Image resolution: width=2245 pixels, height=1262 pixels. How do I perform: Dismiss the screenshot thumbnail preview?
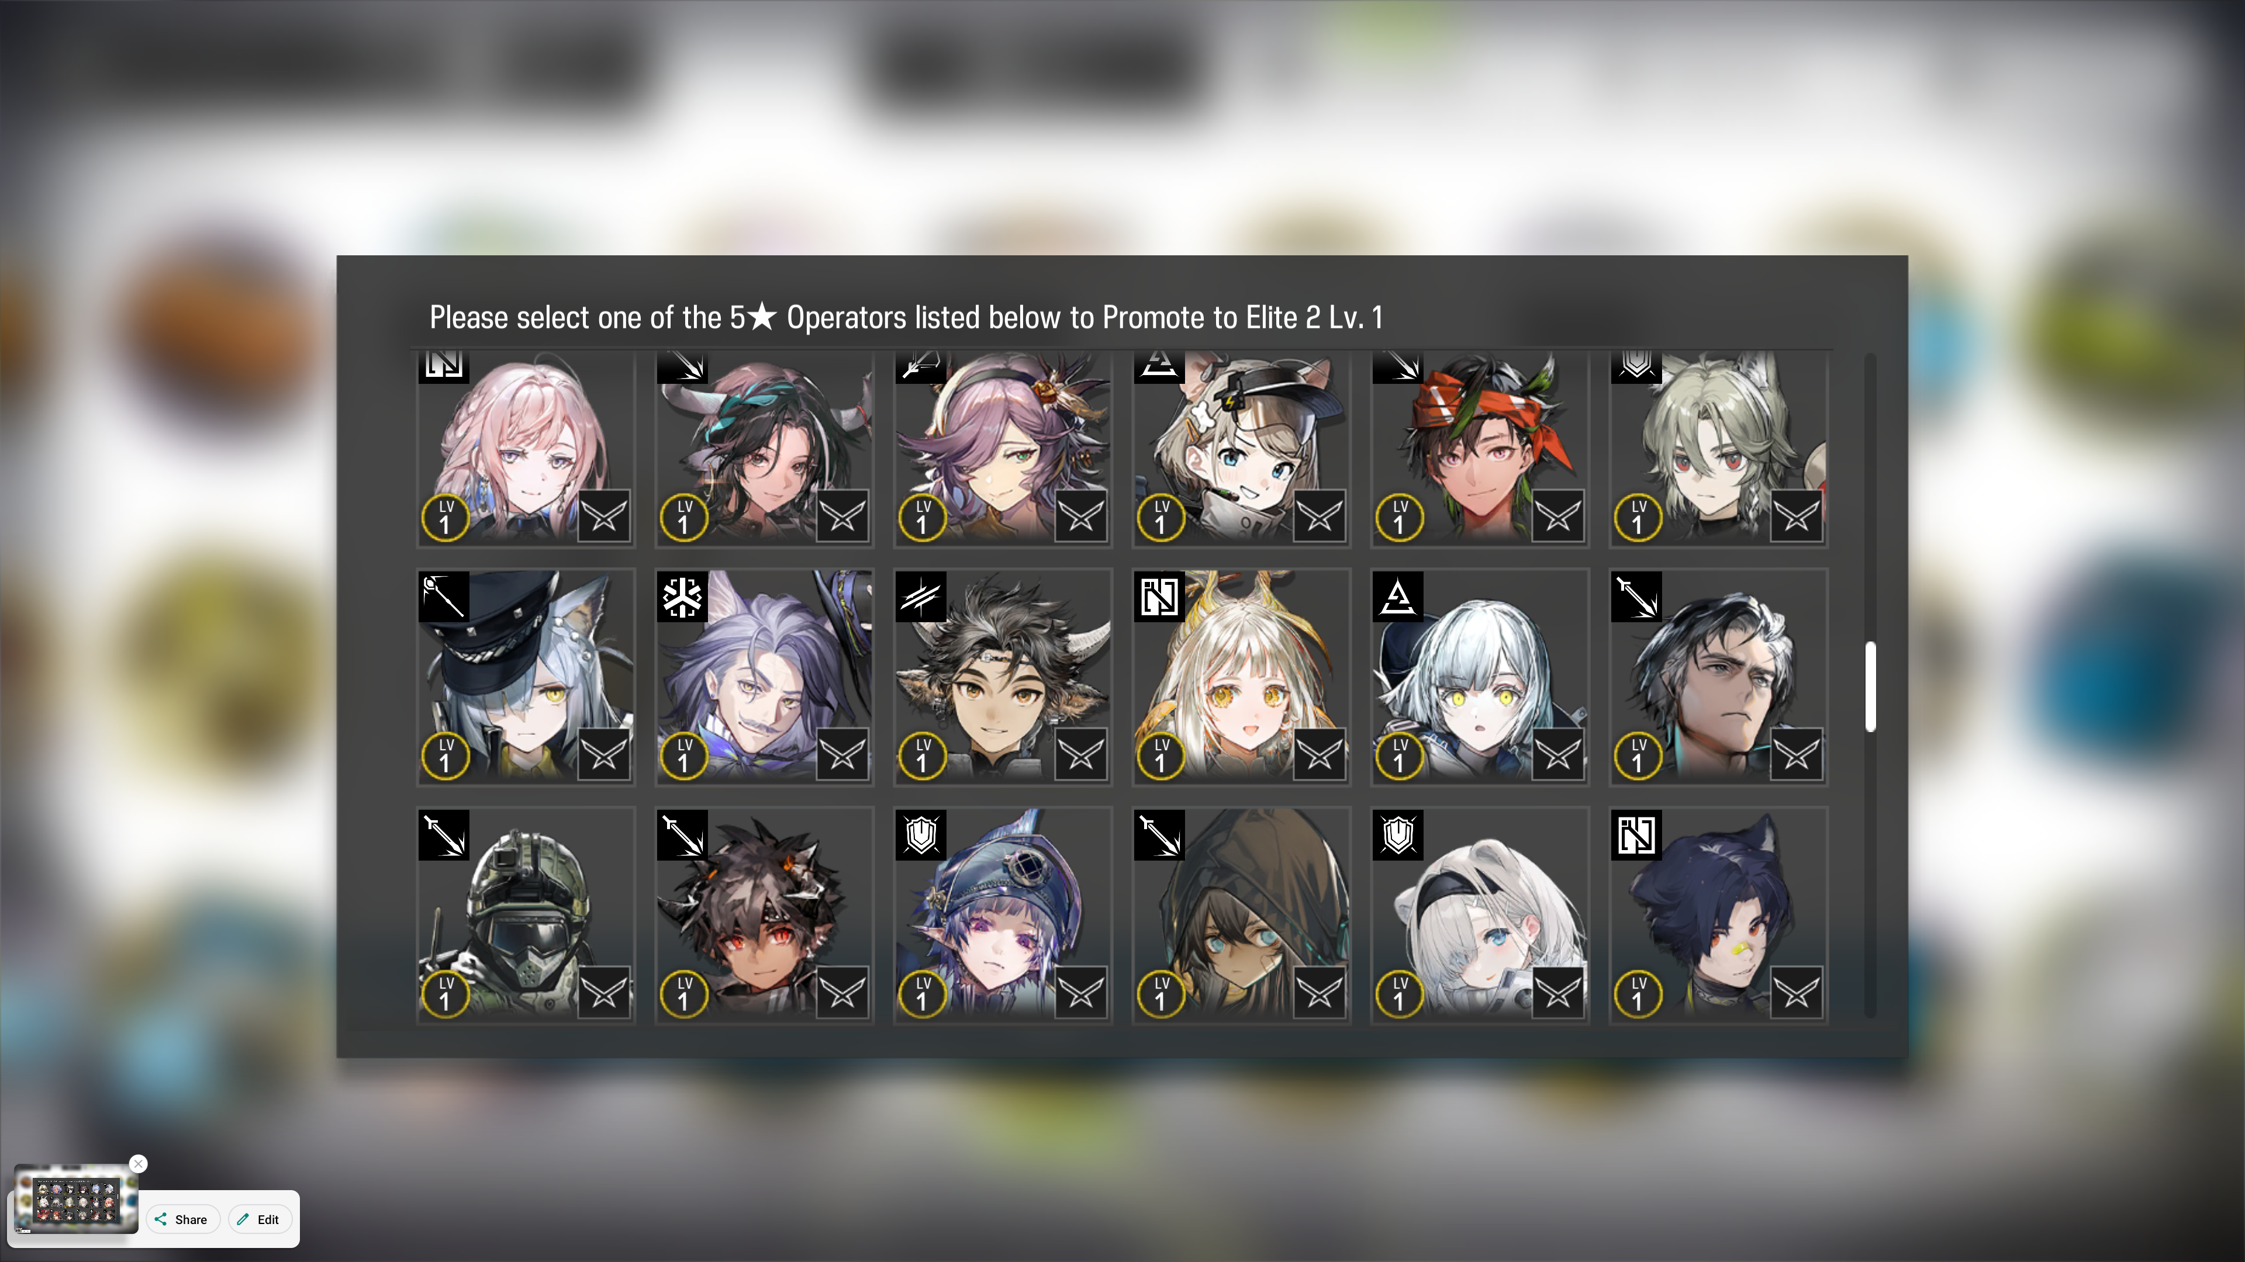pyautogui.click(x=138, y=1164)
